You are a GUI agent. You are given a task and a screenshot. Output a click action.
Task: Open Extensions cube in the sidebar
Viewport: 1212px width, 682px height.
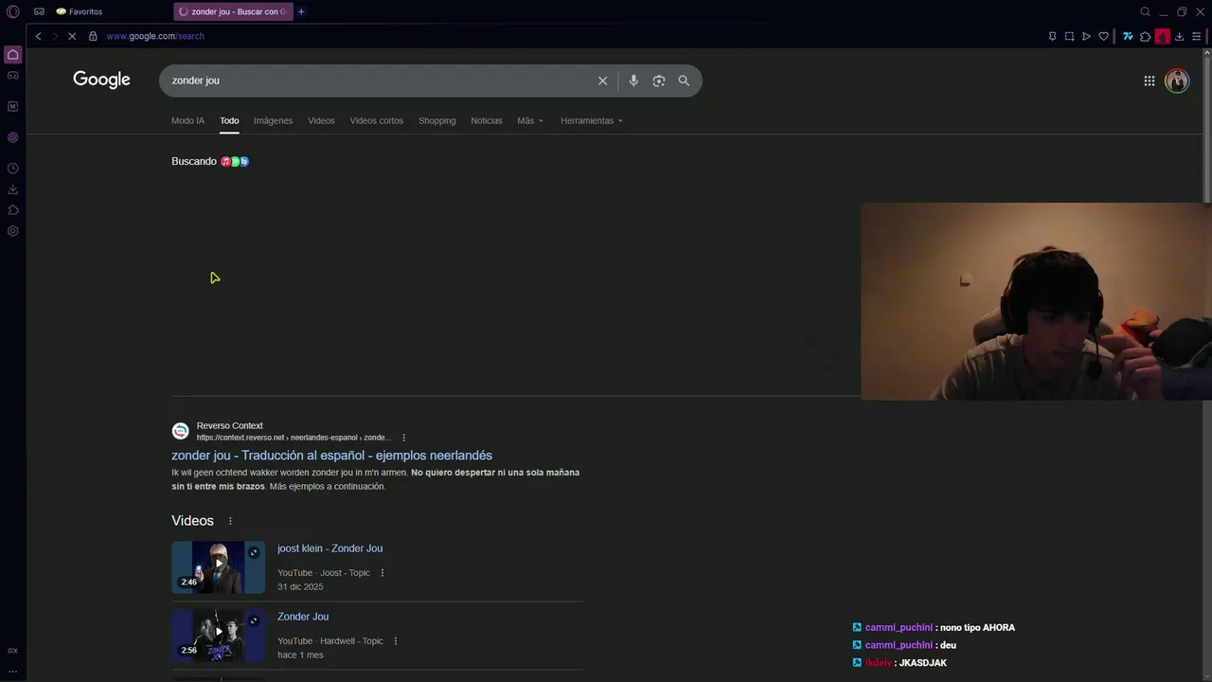13,210
